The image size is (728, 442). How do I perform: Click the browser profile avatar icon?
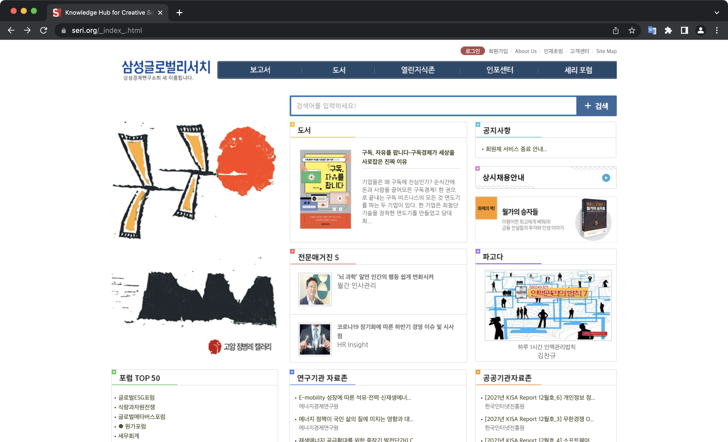point(701,30)
